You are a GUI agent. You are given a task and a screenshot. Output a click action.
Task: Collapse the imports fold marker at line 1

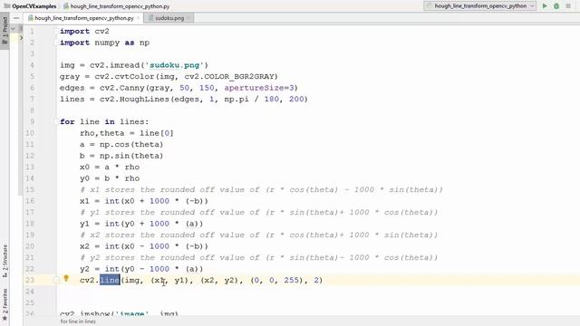click(56, 32)
